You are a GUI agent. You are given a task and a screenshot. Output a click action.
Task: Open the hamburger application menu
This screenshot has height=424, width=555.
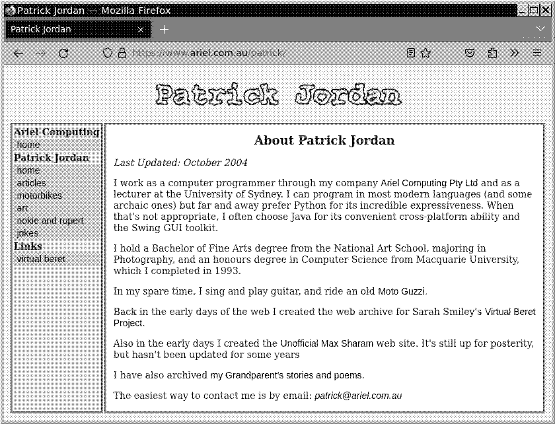pos(537,53)
